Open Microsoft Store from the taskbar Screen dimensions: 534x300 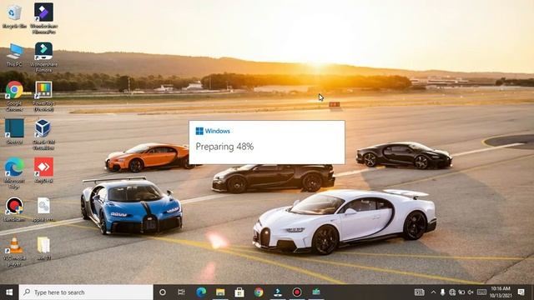(x=239, y=292)
